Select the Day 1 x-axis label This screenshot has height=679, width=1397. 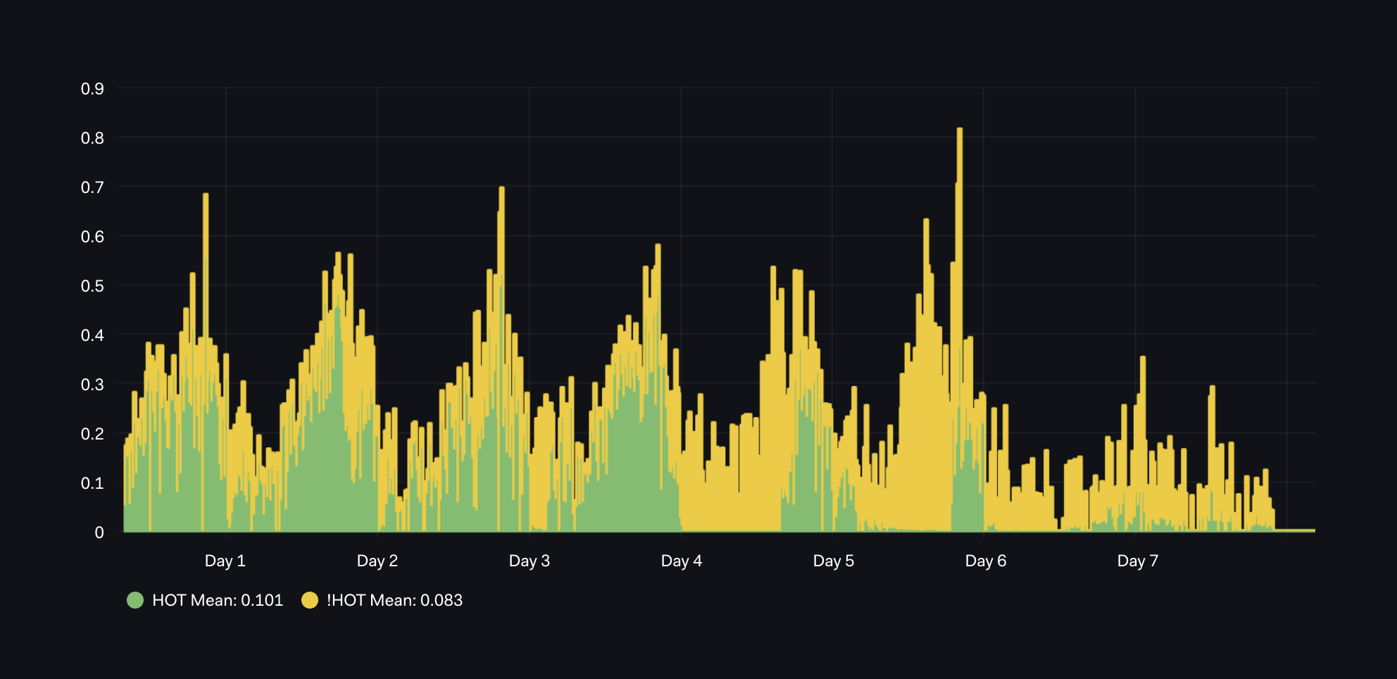click(x=225, y=561)
